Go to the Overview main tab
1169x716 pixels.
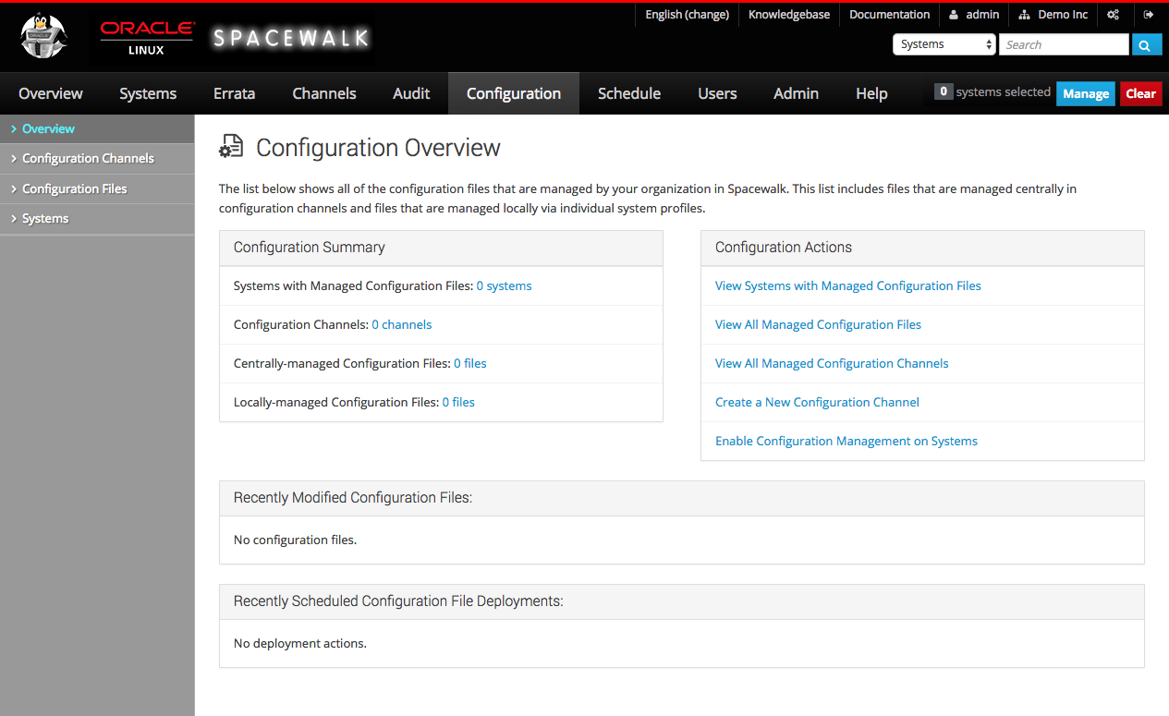click(x=51, y=93)
